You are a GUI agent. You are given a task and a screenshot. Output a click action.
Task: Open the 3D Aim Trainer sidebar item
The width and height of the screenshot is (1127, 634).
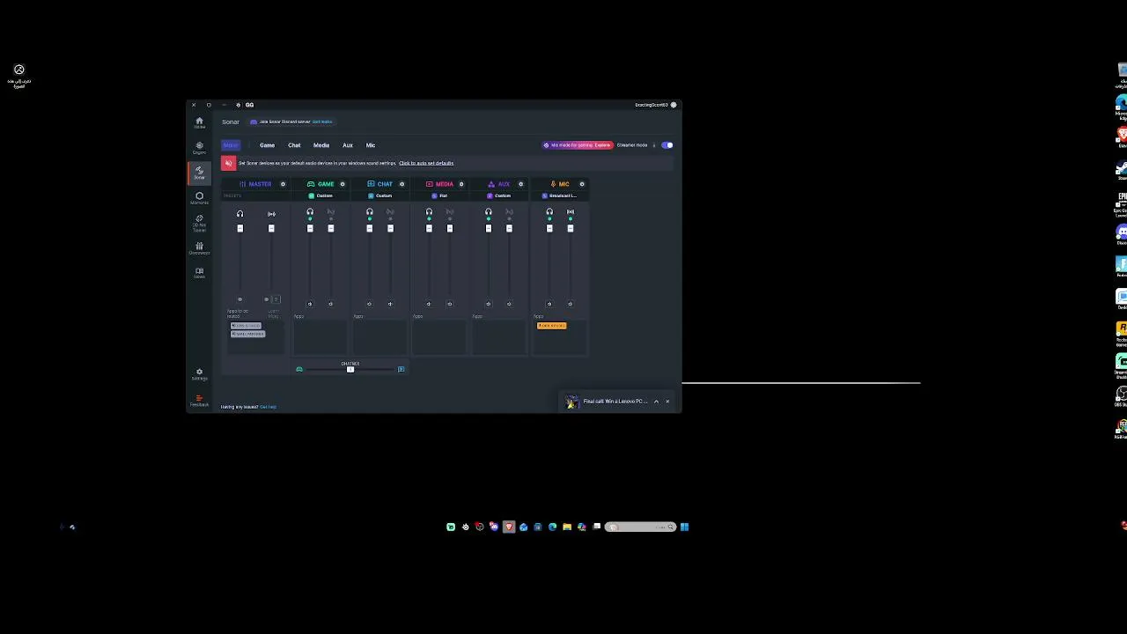click(199, 223)
